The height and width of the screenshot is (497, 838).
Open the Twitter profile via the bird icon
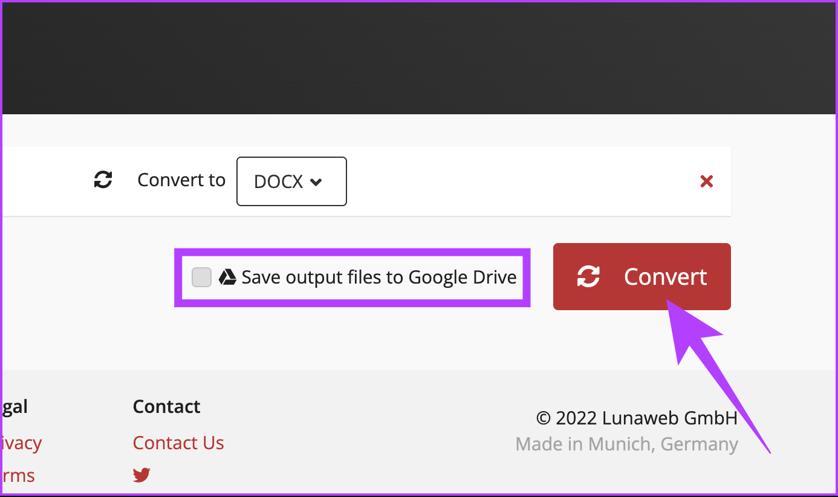pos(141,474)
